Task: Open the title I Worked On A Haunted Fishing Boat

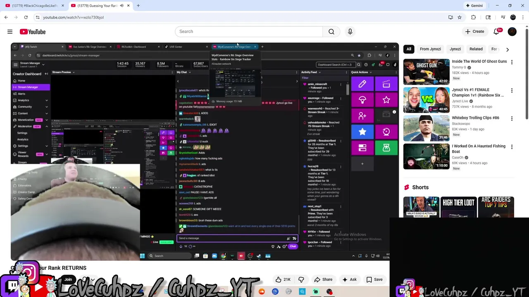Action: point(479,149)
